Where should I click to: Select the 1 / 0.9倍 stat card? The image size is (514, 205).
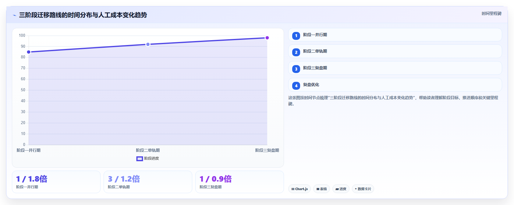[239, 182]
